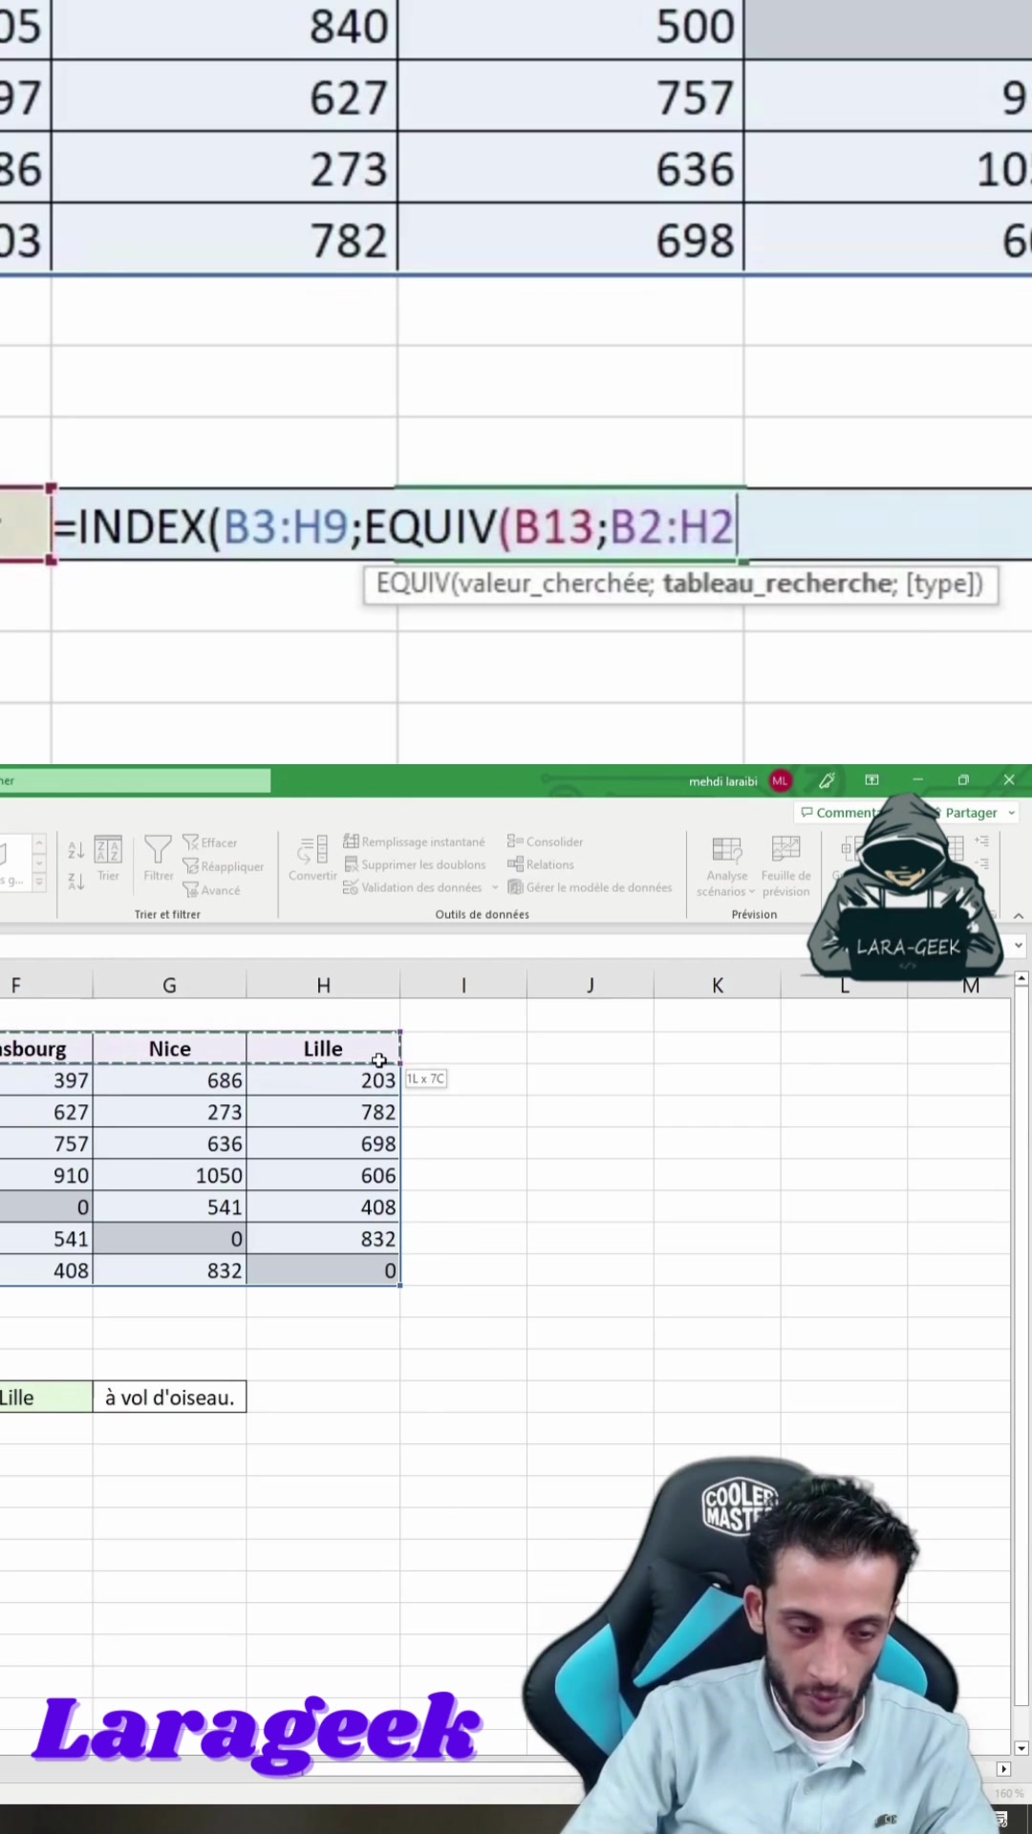Click the Lille header cell in column H

pyautogui.click(x=323, y=1049)
